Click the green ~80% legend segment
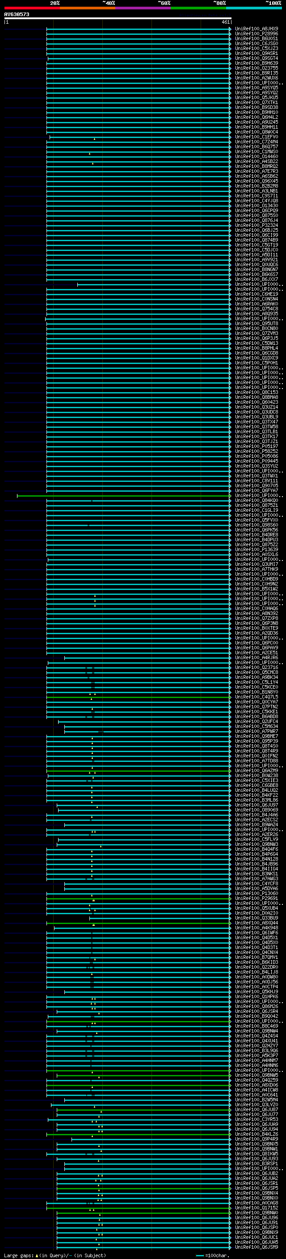 pyautogui.click(x=198, y=8)
